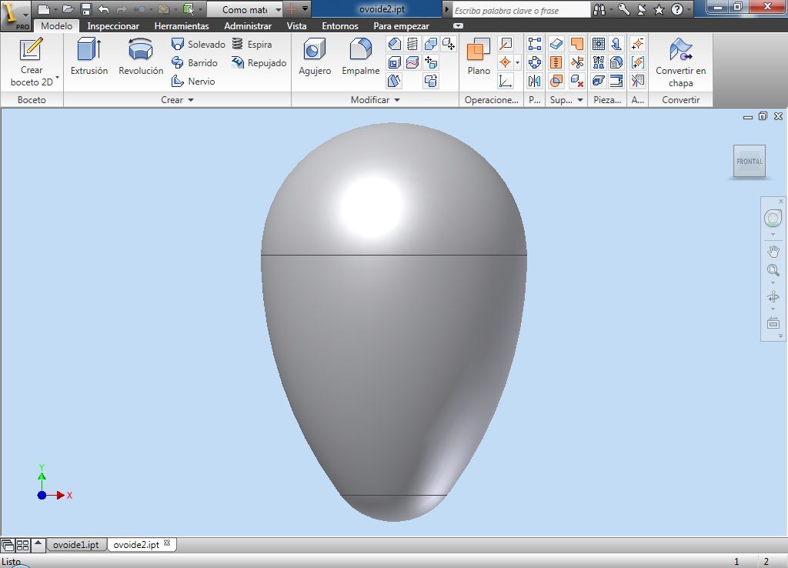Open the work point dropdown arrow
The height and width of the screenshot is (568, 788).
(518, 63)
